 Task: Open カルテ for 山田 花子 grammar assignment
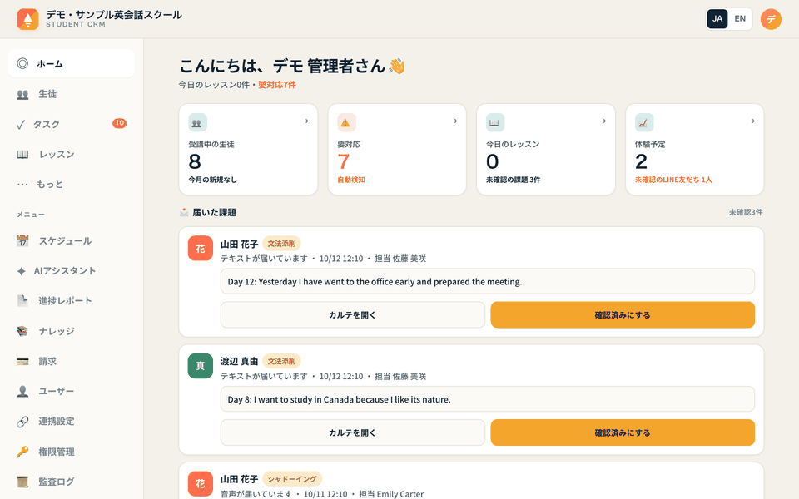(x=353, y=314)
